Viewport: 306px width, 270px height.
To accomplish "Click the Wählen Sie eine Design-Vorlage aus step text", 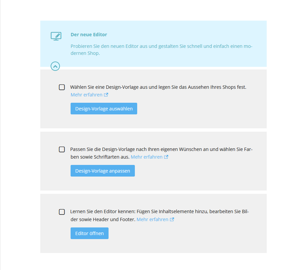I will point(158,87).
